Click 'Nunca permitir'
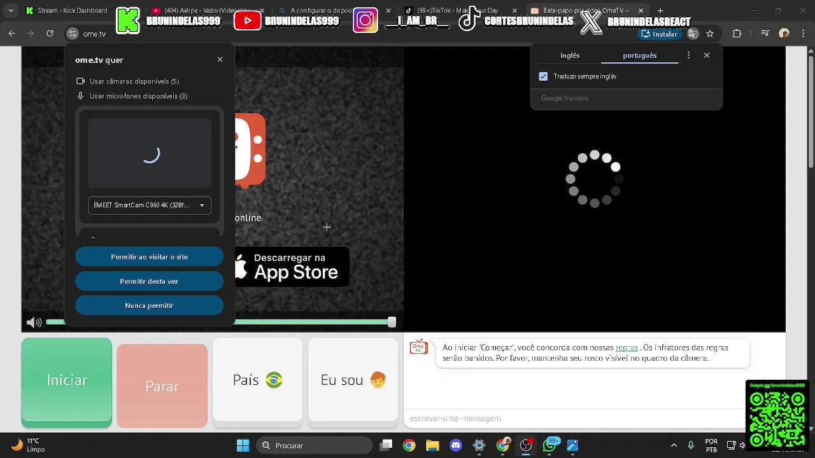 click(x=149, y=305)
